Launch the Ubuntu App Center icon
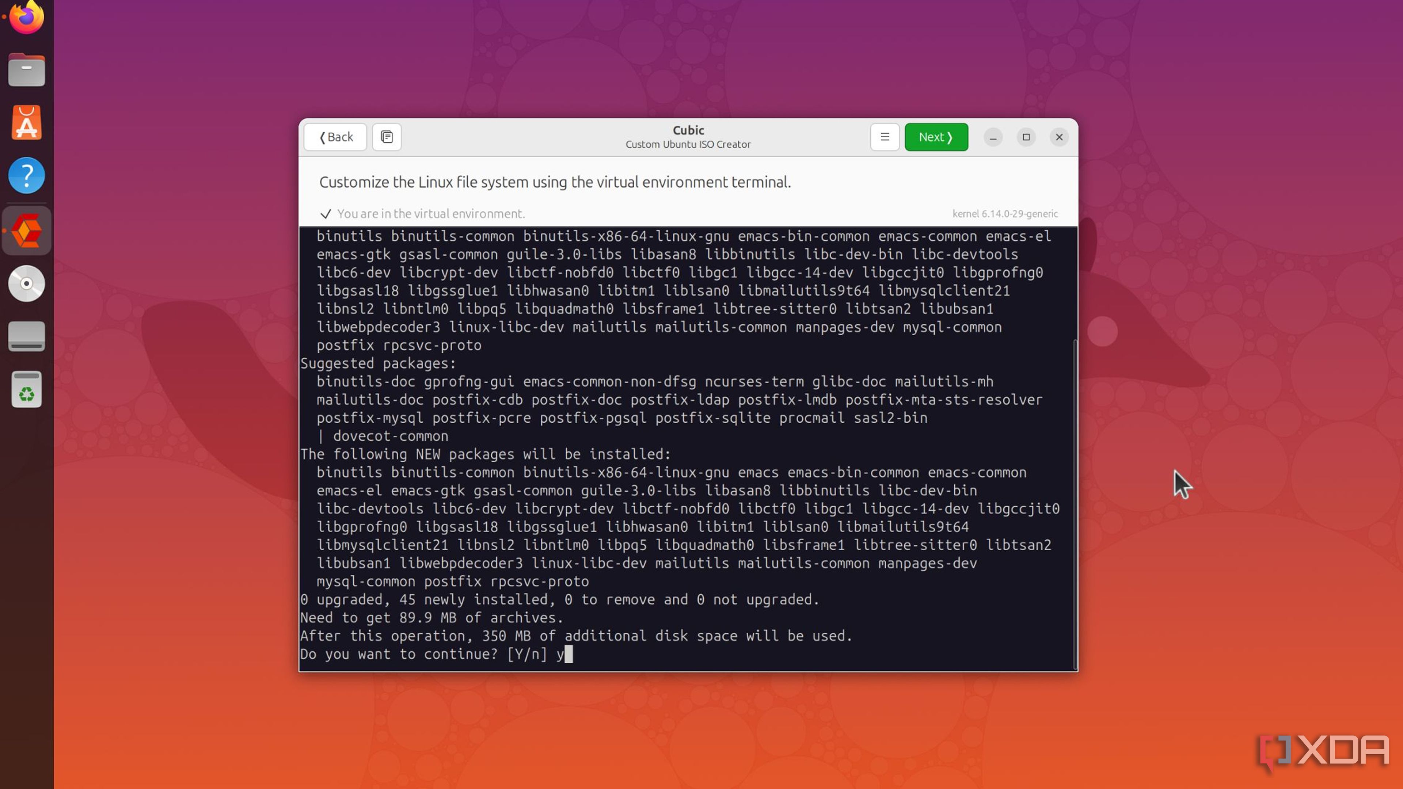Screen dimensions: 1403x789 pyautogui.click(x=26, y=122)
